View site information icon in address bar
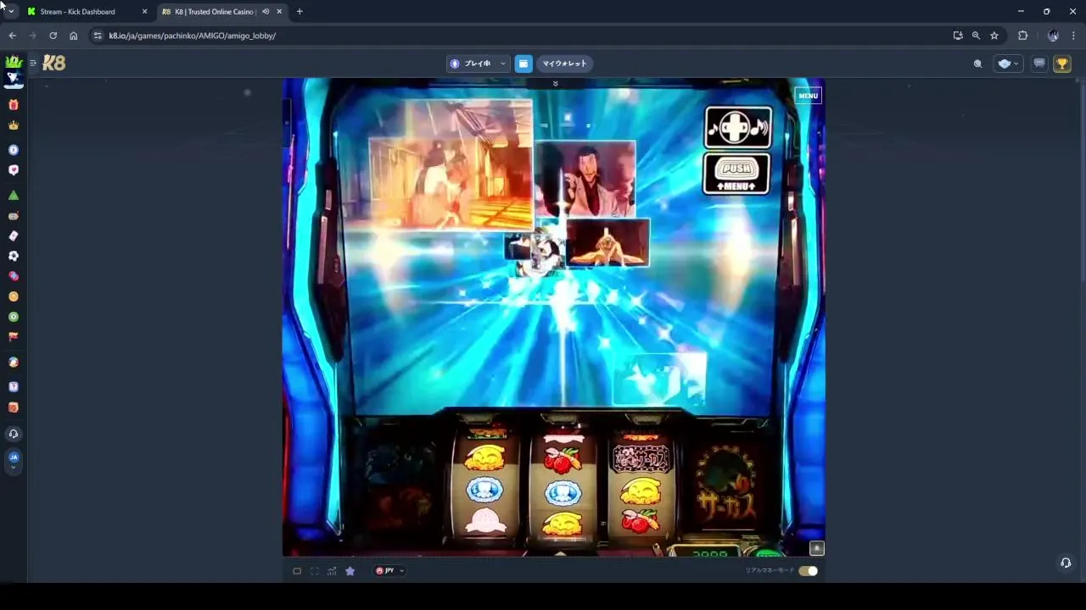Viewport: 1086px width, 610px height. pos(98,36)
